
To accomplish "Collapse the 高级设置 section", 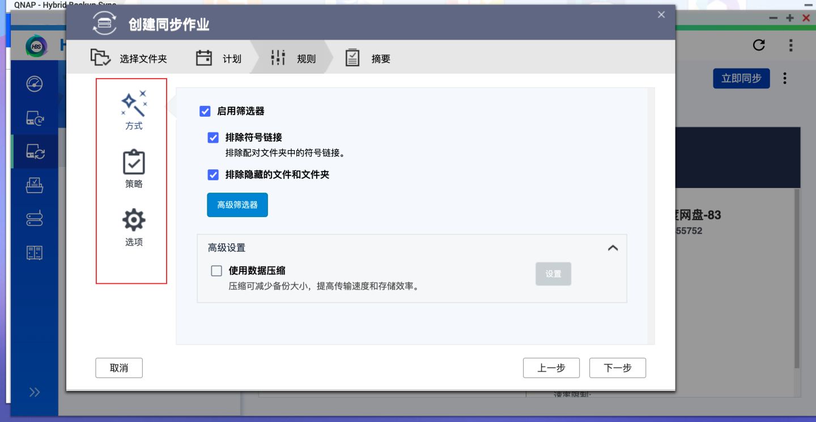I will tap(613, 248).
